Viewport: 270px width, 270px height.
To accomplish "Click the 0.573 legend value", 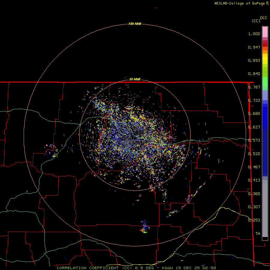I will tap(254, 140).
